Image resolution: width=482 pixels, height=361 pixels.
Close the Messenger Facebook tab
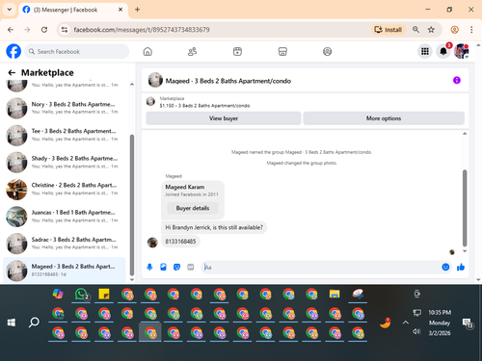coord(120,10)
